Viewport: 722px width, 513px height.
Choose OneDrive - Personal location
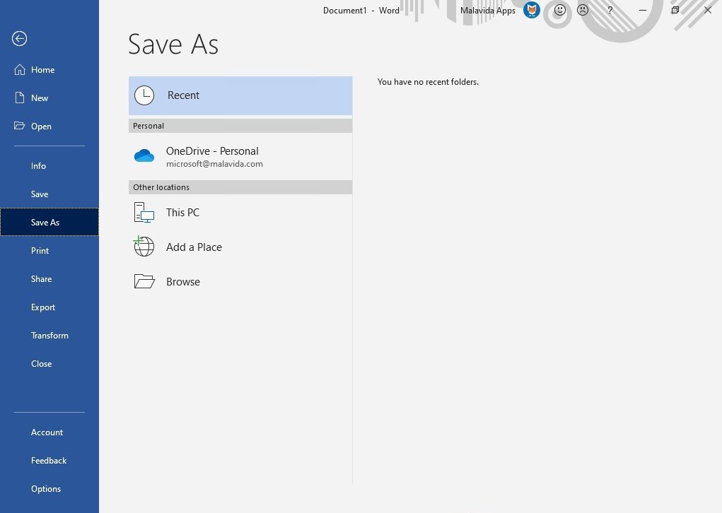coord(240,156)
